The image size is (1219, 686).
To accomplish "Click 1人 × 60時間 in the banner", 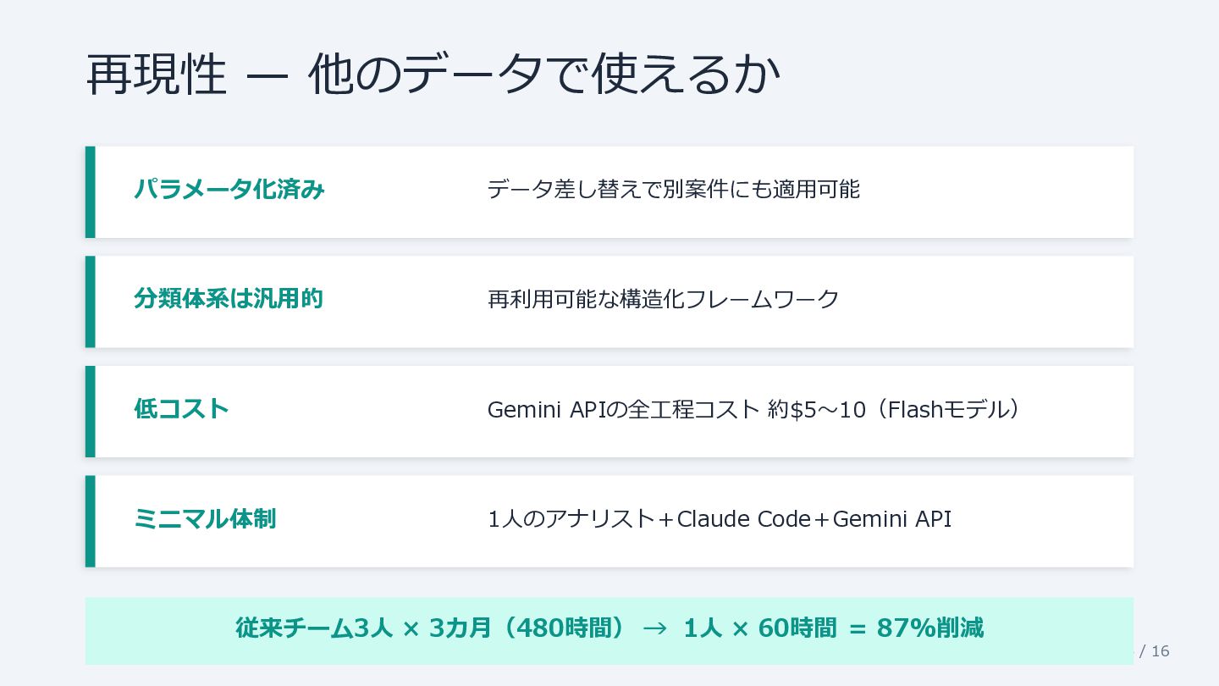I will tap(759, 628).
